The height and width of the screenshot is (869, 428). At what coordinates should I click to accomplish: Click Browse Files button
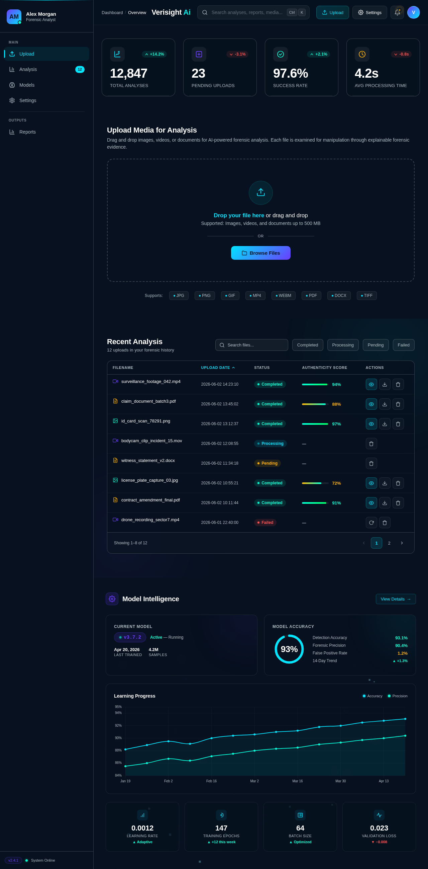pyautogui.click(x=260, y=253)
